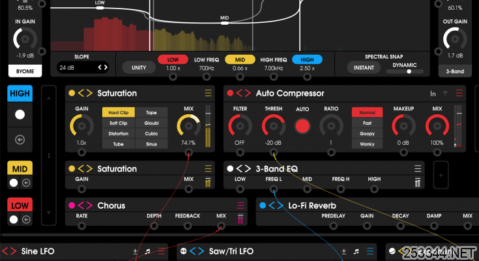
Task: Toggle the second Saturation module power dot
Action: 72,168
